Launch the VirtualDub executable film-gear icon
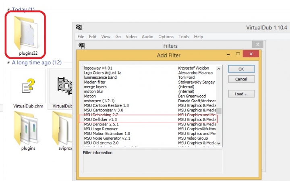Image resolution: width=290 pixels, height=181 pixels. (x=64, y=86)
